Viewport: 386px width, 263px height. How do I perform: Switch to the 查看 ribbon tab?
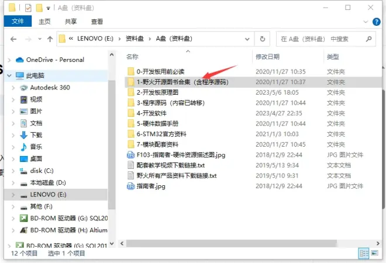(97, 22)
